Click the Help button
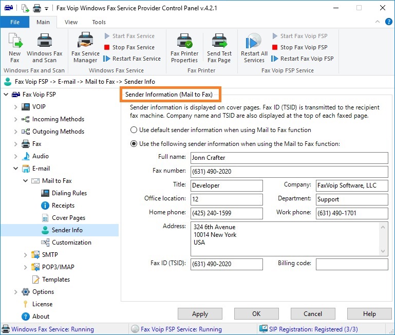This screenshot has width=395, height=335. 369,314
